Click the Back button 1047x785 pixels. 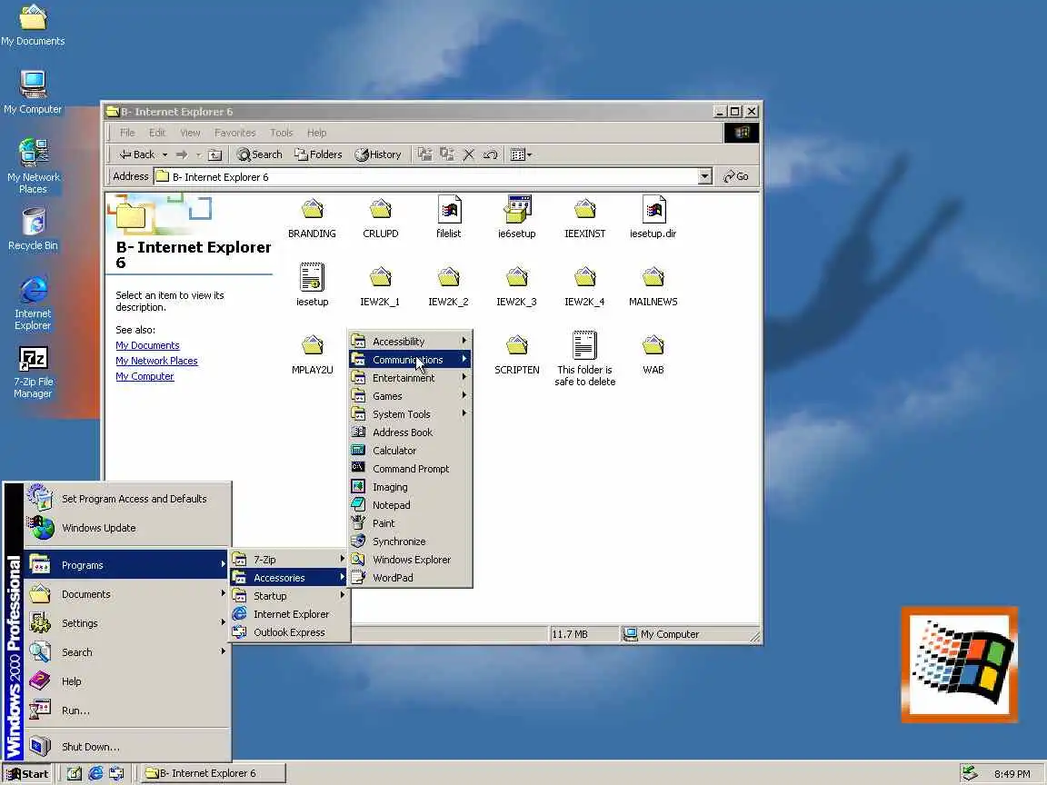pyautogui.click(x=136, y=154)
